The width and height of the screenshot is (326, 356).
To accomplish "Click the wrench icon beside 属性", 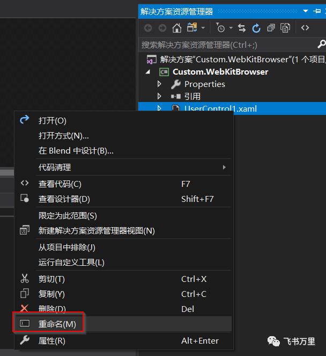I will pos(25,340).
